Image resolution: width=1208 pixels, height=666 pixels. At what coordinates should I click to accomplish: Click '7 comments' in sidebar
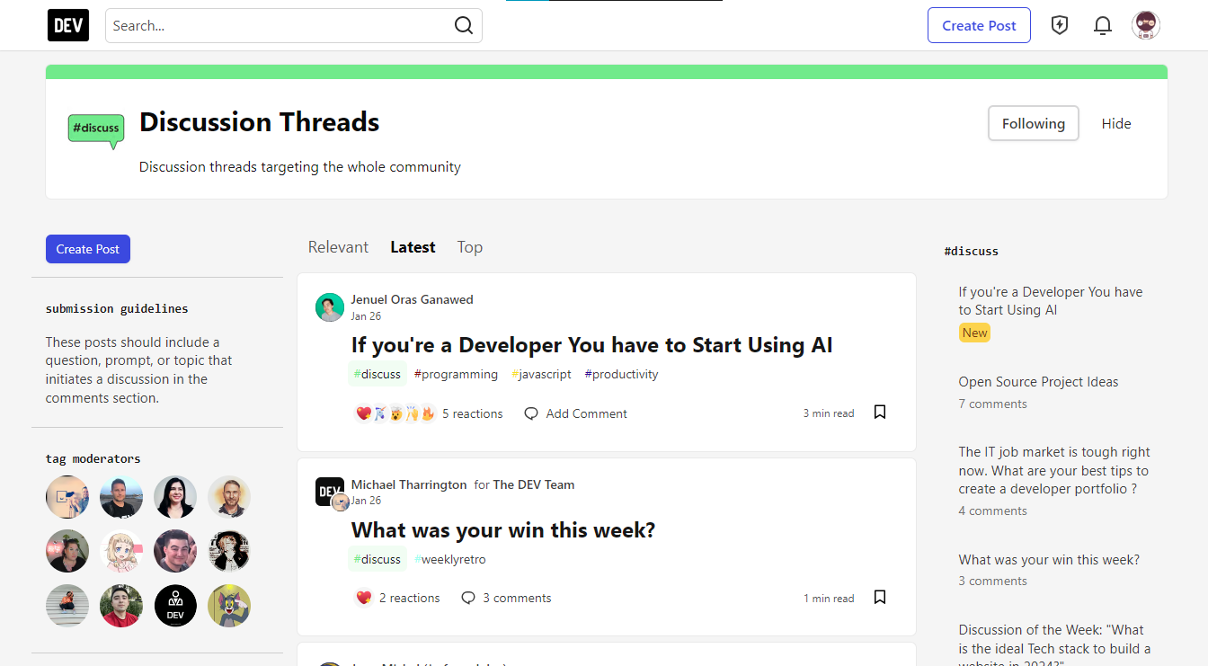pos(992,404)
